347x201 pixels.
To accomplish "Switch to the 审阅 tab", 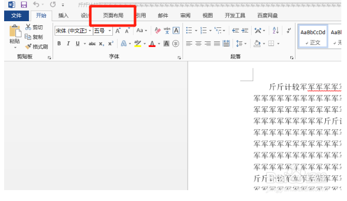I will [x=185, y=16].
